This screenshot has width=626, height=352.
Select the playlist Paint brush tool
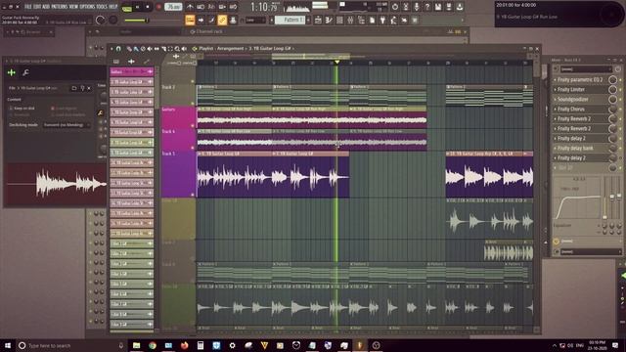(136, 49)
